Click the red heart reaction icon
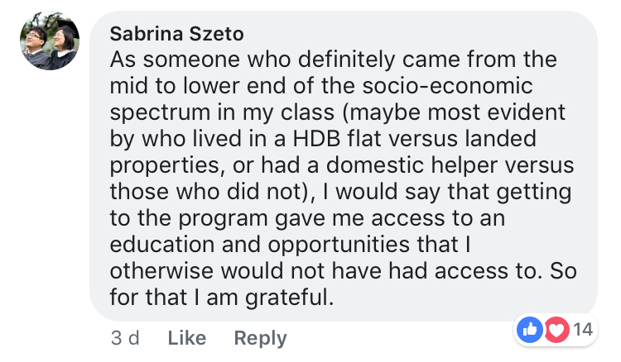The height and width of the screenshot is (362, 621). (x=556, y=329)
